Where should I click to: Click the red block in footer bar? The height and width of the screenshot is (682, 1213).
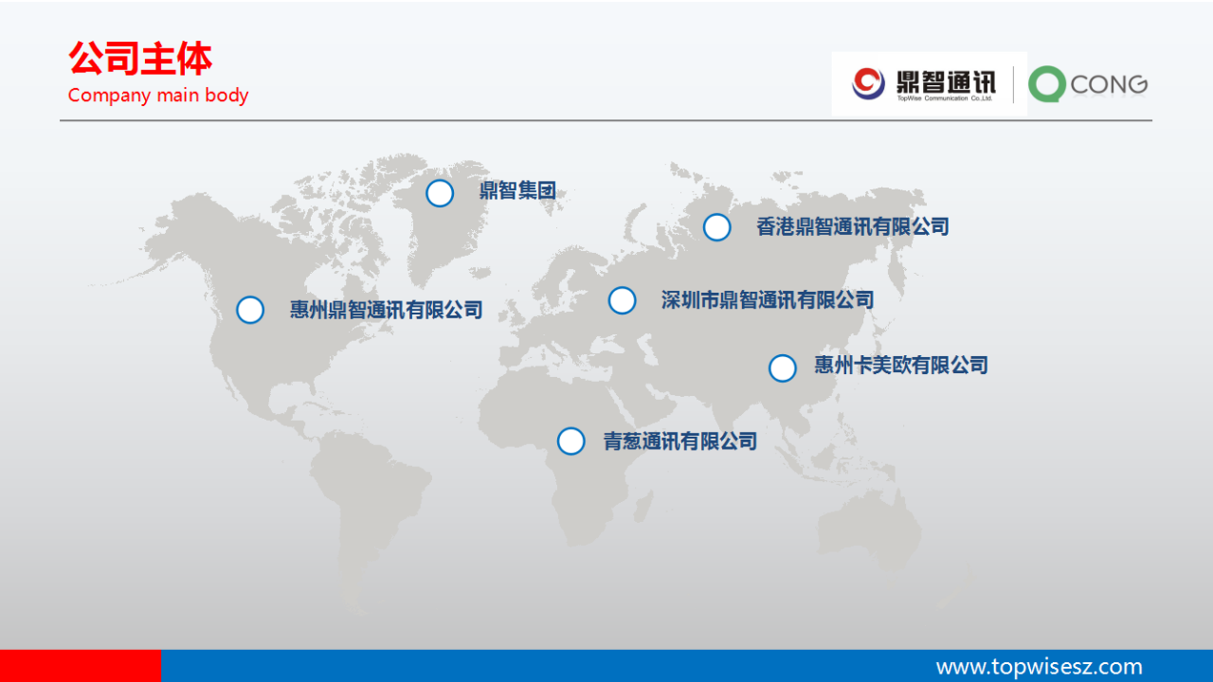tap(80, 666)
